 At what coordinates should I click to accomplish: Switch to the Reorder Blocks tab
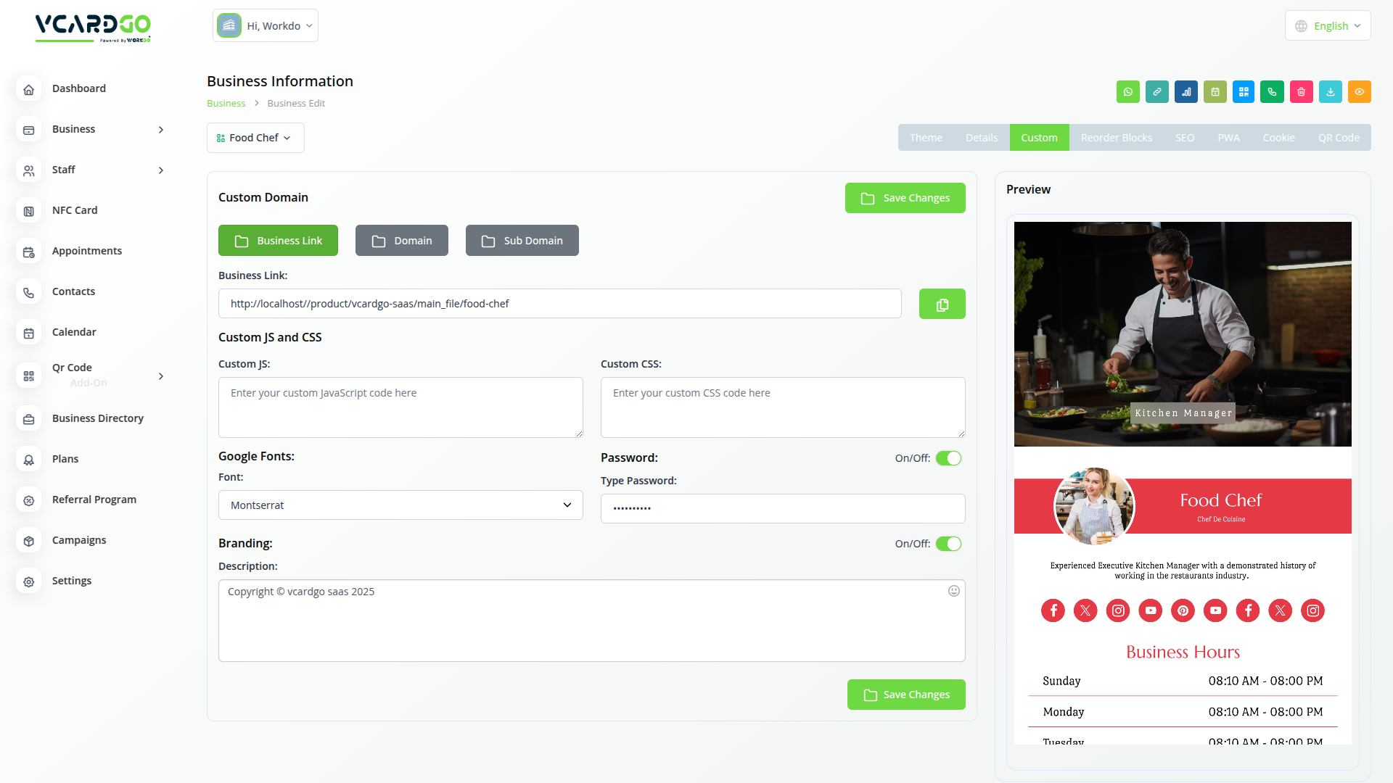click(1116, 138)
